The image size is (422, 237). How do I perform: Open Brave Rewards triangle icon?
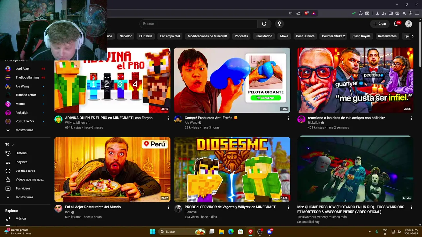coord(314,13)
